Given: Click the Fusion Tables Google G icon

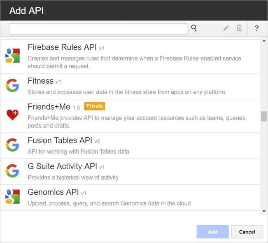Looking at the screenshot, I should 12,145.
